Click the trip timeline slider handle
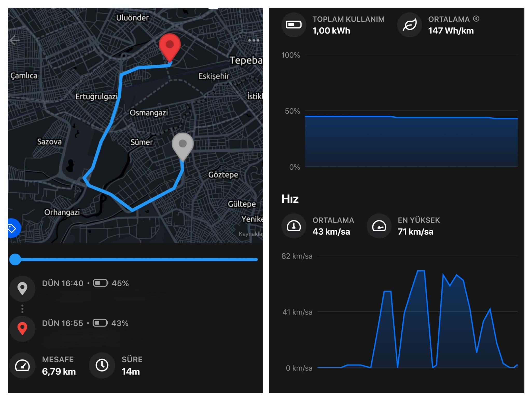Screen dimensions: 531x399 [x=15, y=259]
